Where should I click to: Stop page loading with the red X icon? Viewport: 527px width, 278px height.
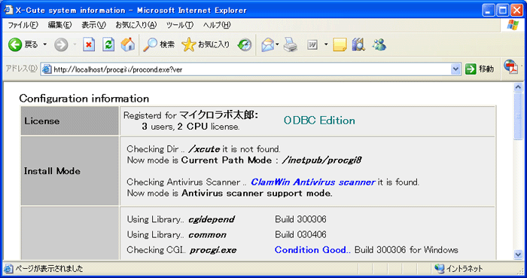[x=89, y=44]
